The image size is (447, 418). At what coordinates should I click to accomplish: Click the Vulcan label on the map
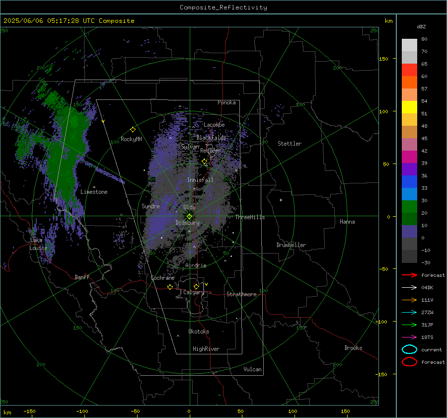click(x=252, y=369)
